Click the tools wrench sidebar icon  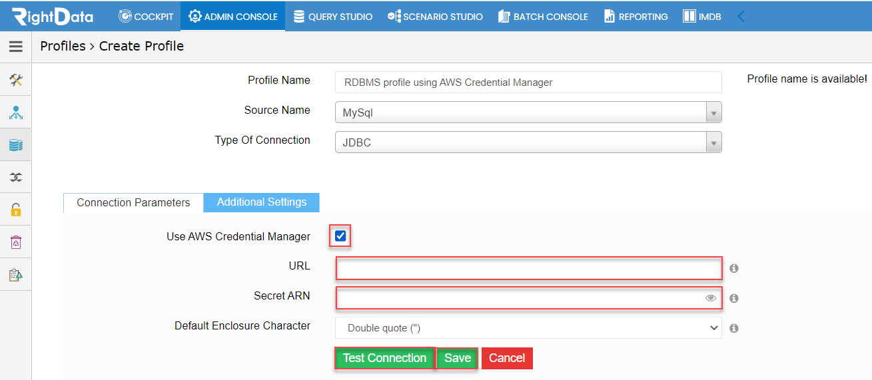(16, 80)
